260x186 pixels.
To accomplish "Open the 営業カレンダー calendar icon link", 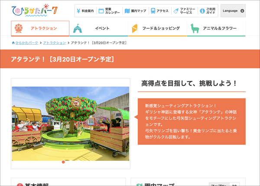I will pyautogui.click(x=101, y=10).
